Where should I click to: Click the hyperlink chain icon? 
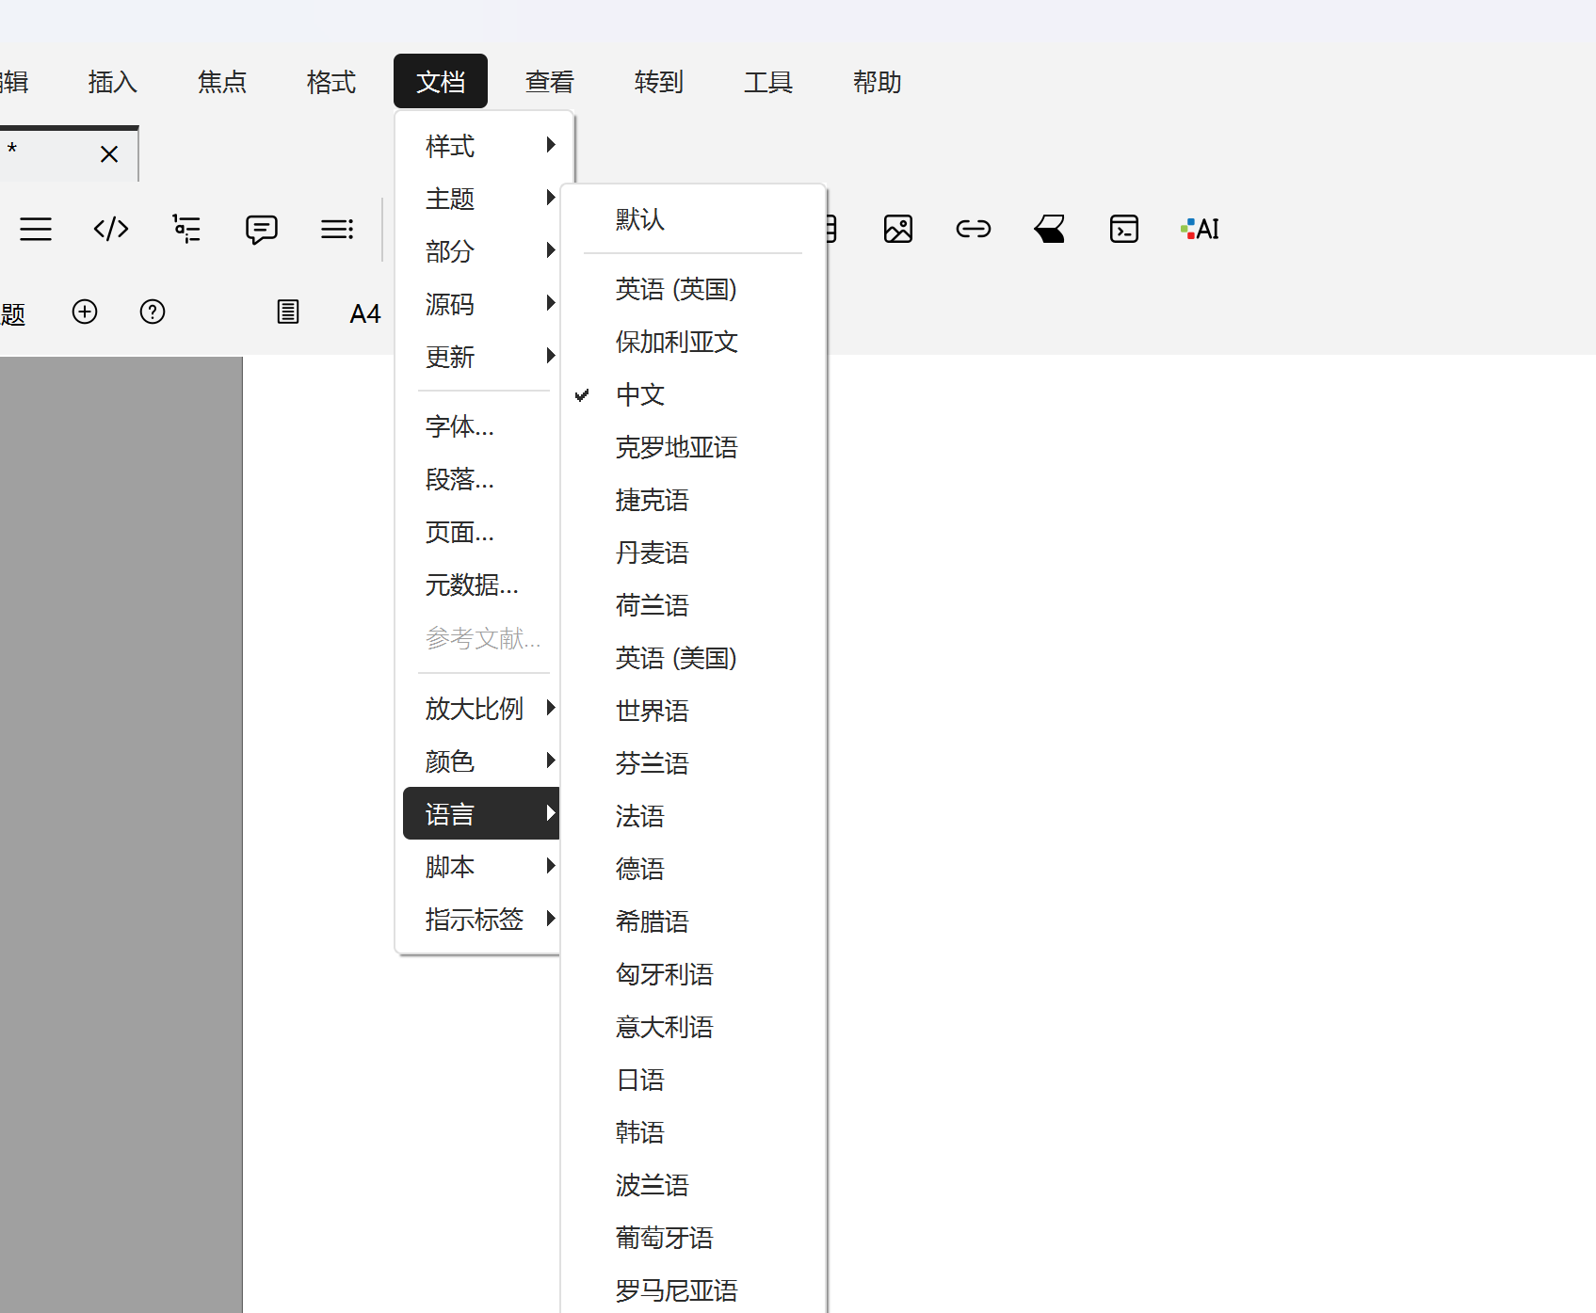(973, 229)
